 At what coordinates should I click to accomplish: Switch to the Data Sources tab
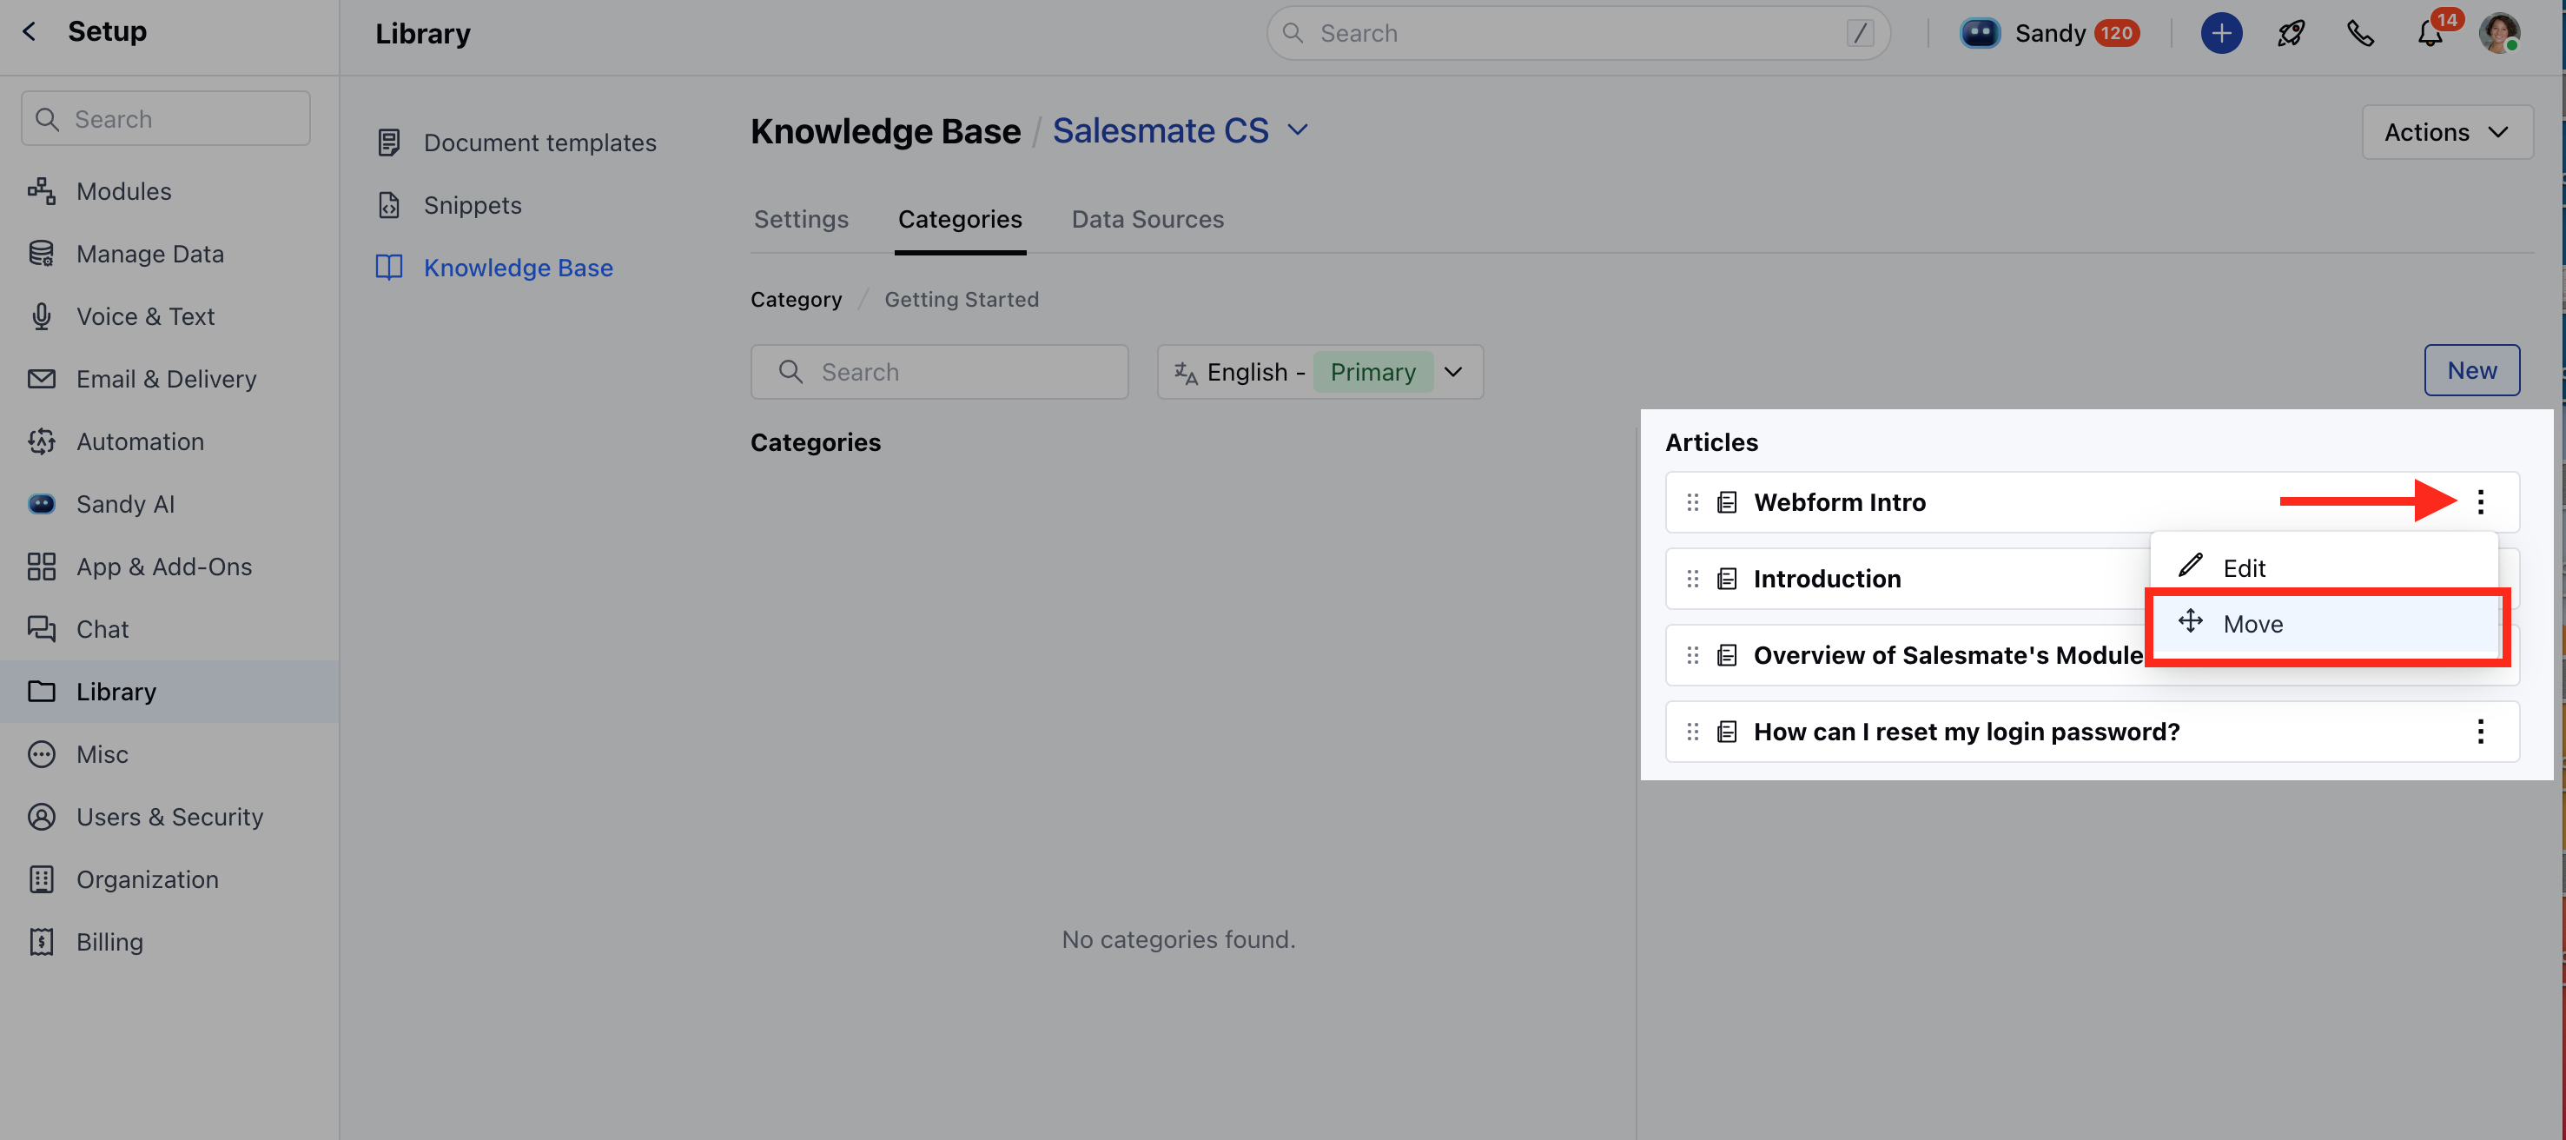1147,219
